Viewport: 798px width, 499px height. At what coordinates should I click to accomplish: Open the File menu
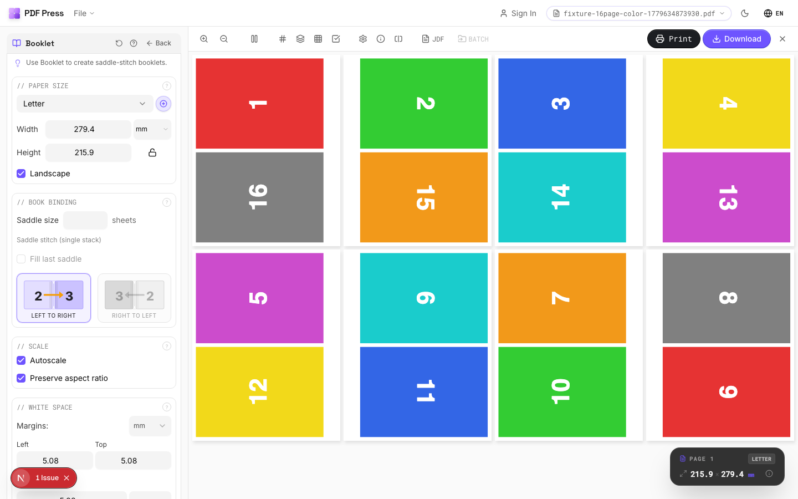tap(84, 13)
